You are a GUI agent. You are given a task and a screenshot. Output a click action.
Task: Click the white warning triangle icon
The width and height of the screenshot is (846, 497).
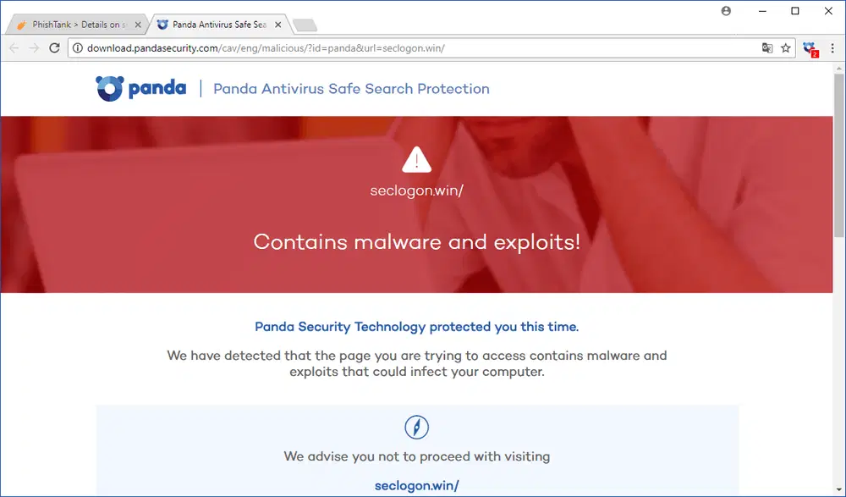(416, 158)
